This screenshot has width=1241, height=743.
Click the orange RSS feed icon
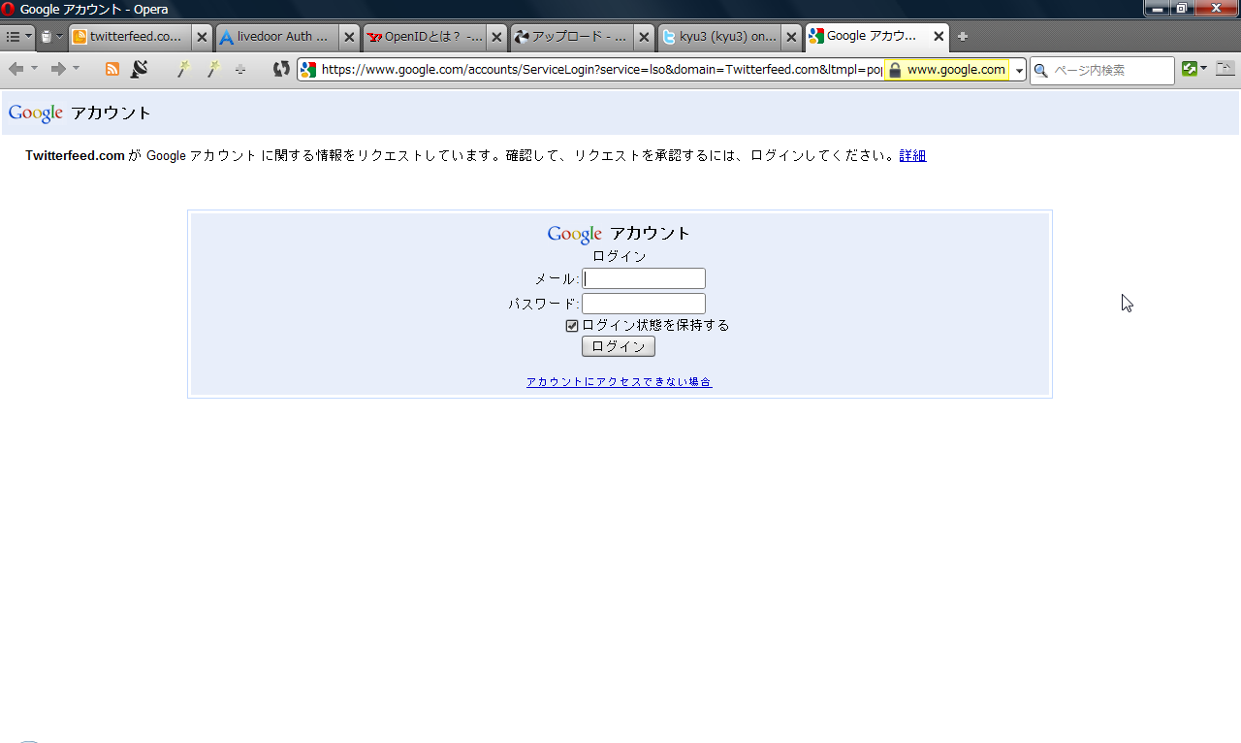click(x=112, y=69)
